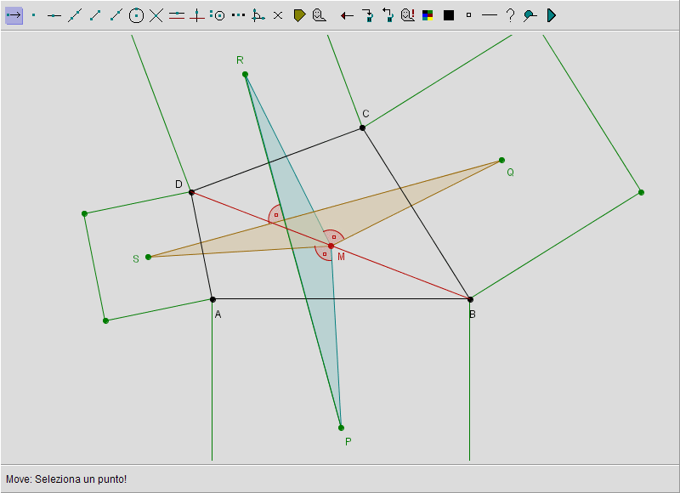Click the red Back arrow icon
The width and height of the screenshot is (680, 493).
coord(347,15)
